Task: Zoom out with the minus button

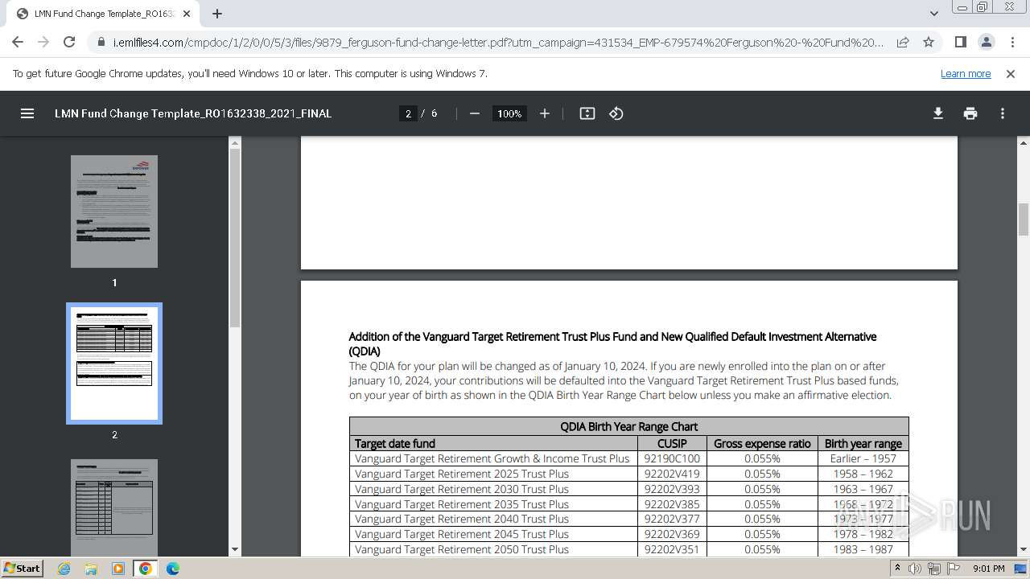Action: (475, 113)
